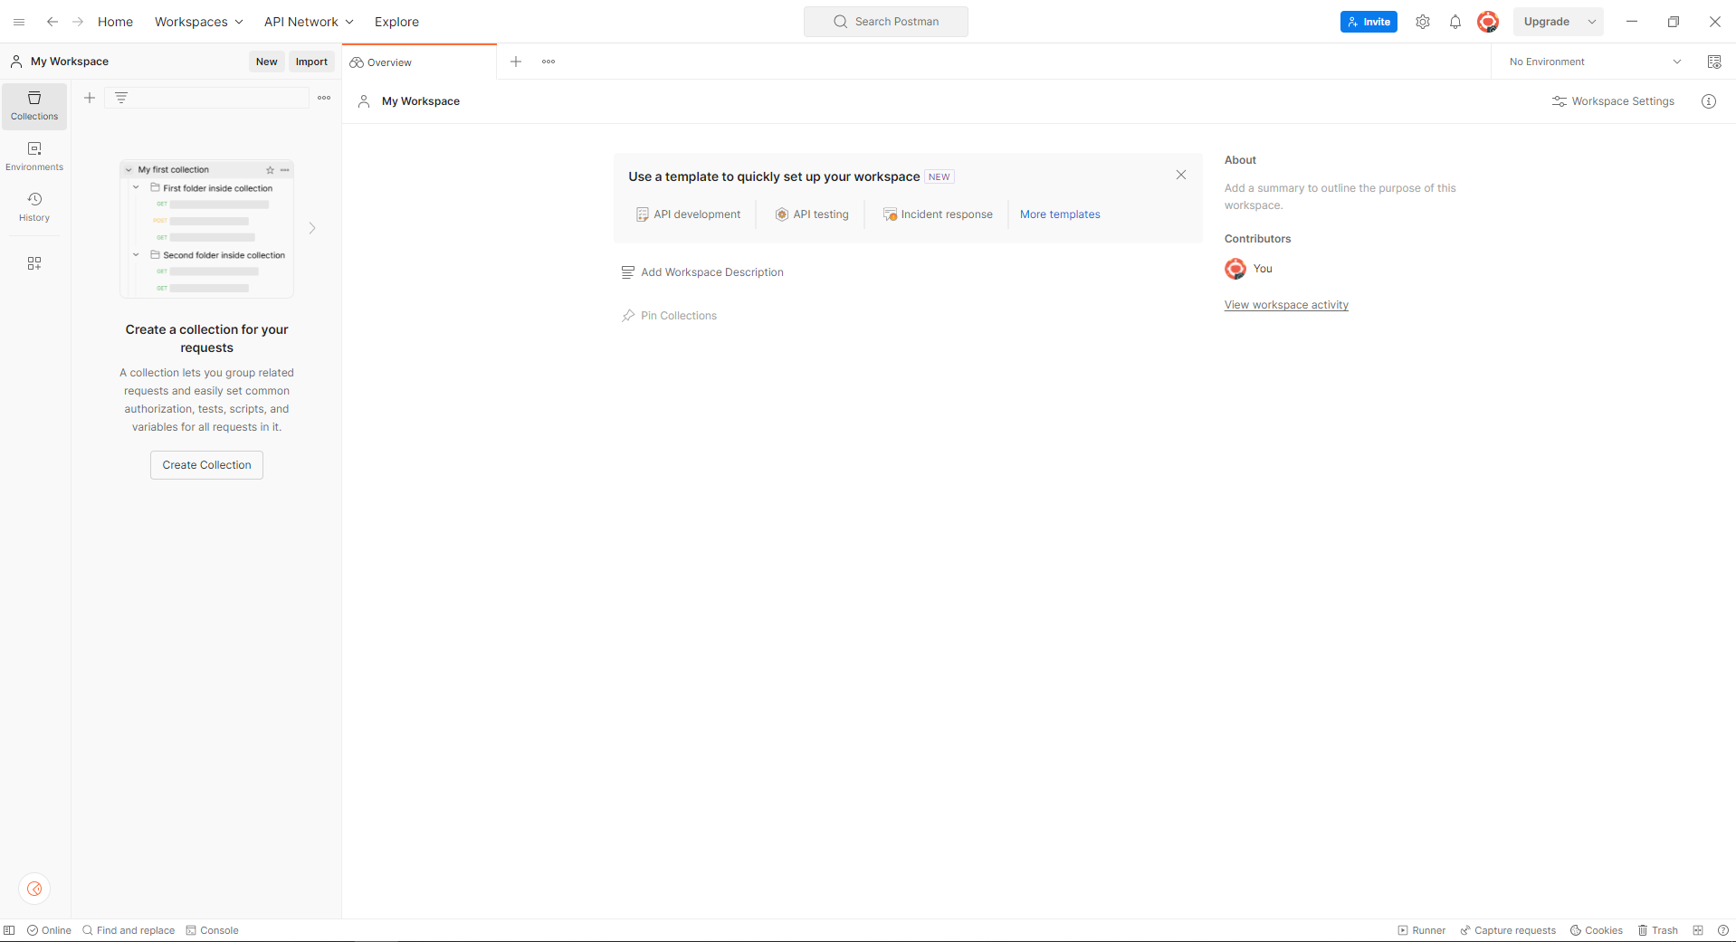Open the Console panel

point(212,930)
